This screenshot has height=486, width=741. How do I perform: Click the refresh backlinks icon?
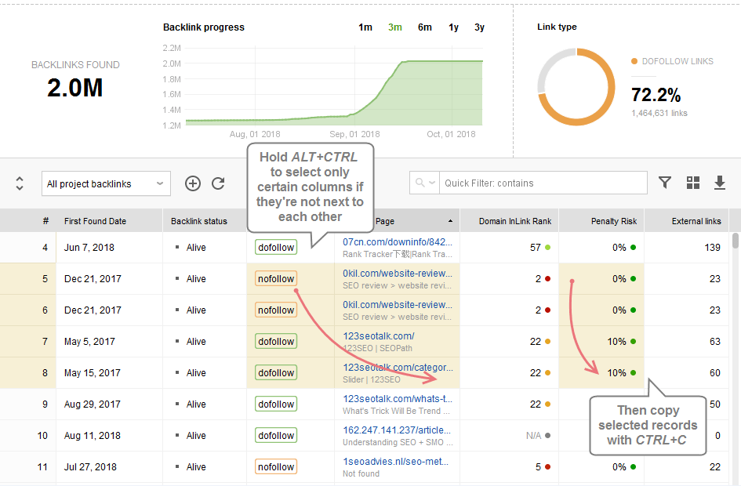[218, 183]
